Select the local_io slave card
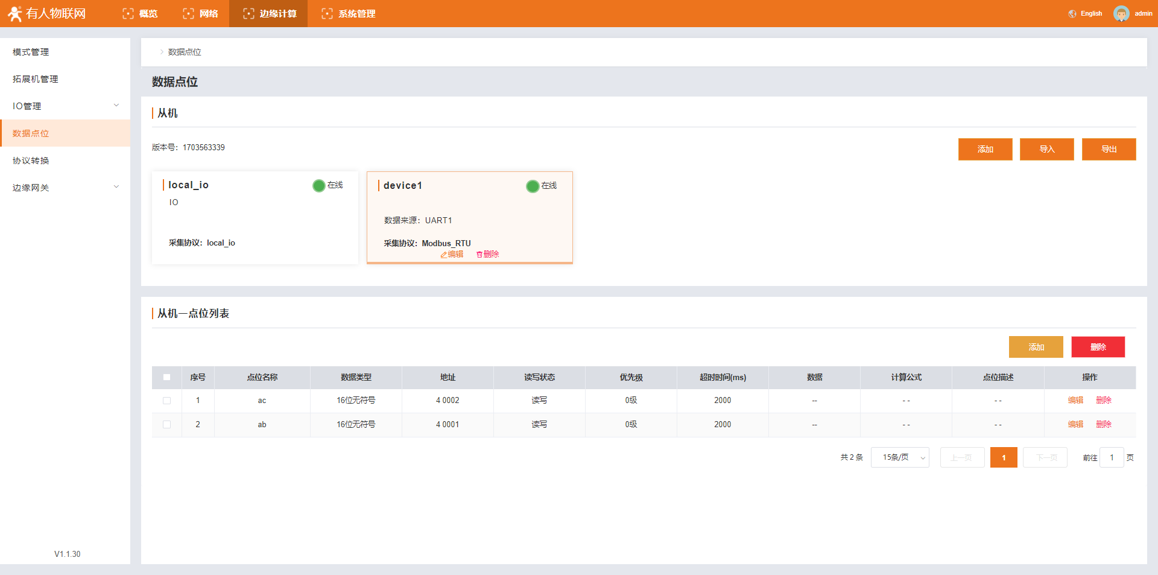 click(255, 217)
